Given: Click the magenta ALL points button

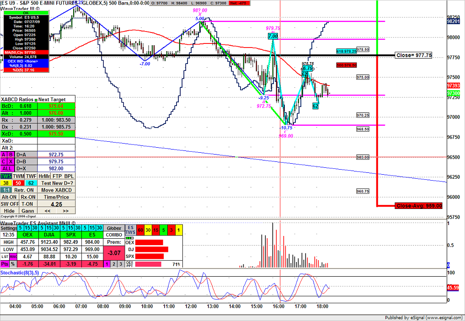Looking at the screenshot, I should click(x=6, y=169).
